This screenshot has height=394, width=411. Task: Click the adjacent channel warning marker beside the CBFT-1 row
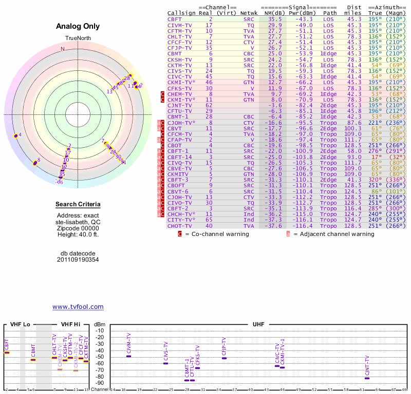tap(159, 151)
